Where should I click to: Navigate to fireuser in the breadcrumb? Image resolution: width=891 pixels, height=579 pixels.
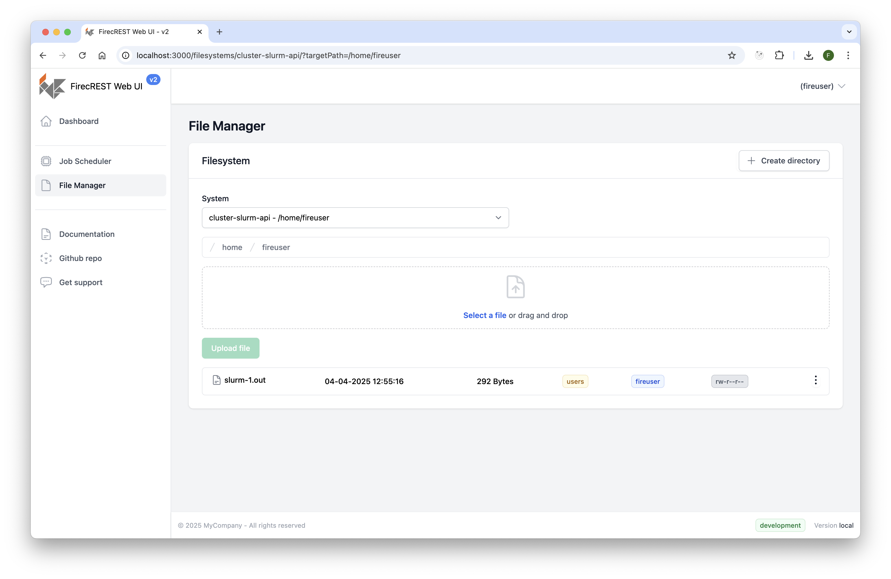click(276, 247)
